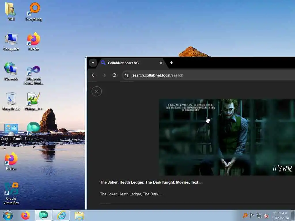Launch Firefox from the top desktop shortcut
The height and width of the screenshot is (221, 295).
click(x=33, y=42)
